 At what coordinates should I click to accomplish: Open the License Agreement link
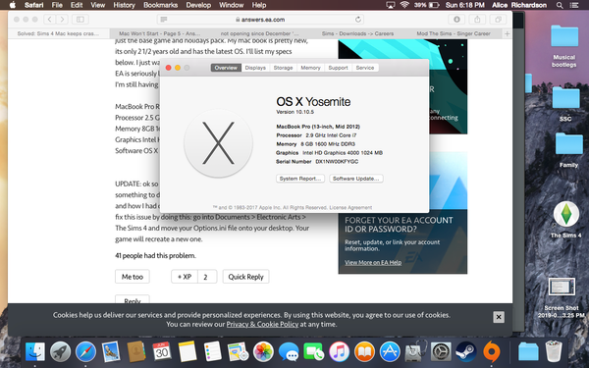click(x=350, y=207)
